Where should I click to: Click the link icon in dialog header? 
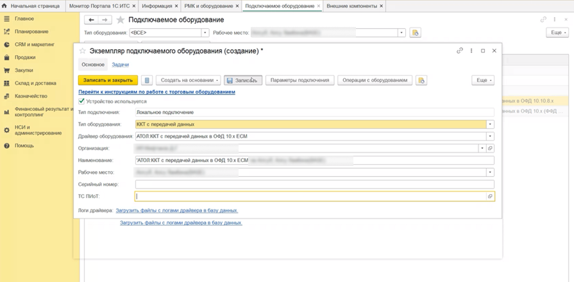tap(460, 51)
